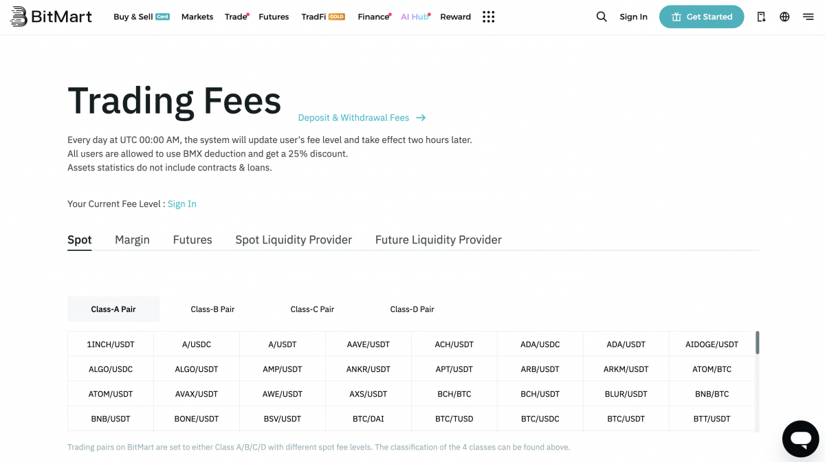Select the Class-B Pair tab
Screen dimensions: 825x462
pos(213,309)
